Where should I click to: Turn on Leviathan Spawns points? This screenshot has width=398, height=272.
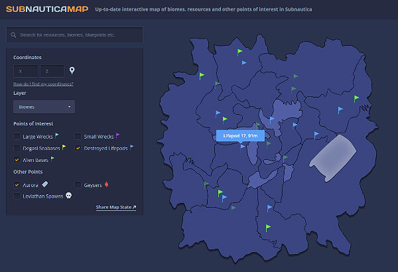coord(17,196)
